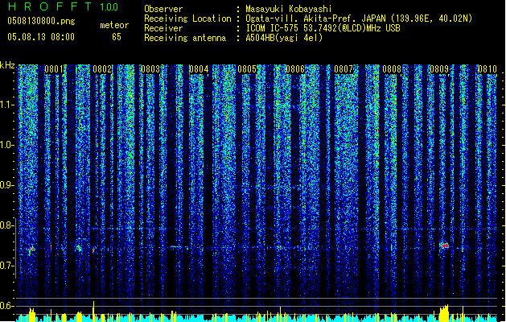Screen dimensions: 506x322
Task: Click the 0802 time marker
Action: tap(102, 69)
